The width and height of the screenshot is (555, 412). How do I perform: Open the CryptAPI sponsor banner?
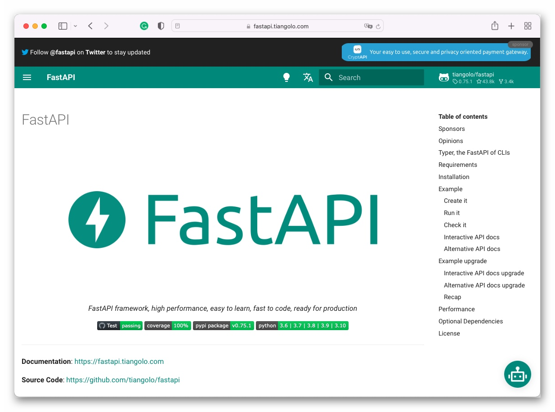[x=436, y=52]
